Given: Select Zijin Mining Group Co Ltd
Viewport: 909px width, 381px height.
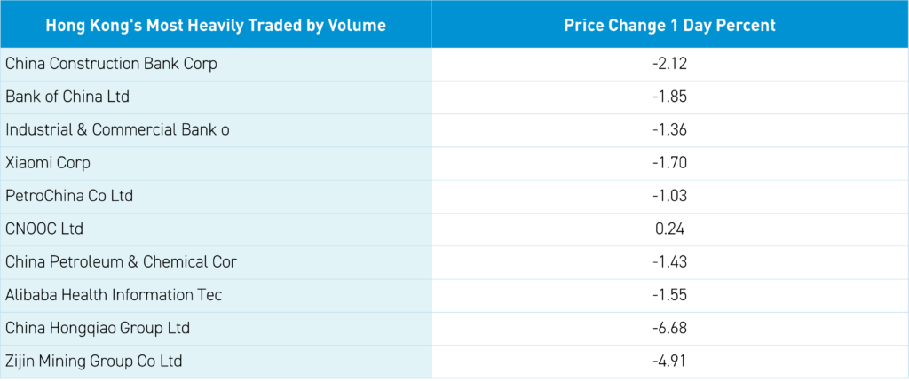Looking at the screenshot, I should 93,362.
